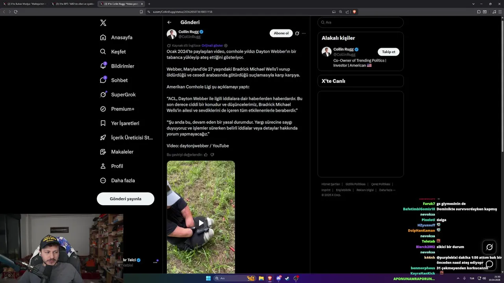Open Brave Shields icon

[x=354, y=12]
